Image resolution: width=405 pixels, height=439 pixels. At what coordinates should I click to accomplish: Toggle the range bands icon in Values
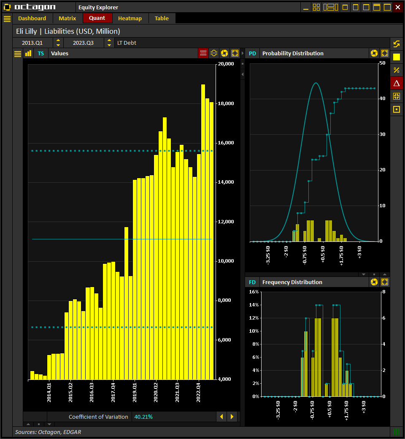pyautogui.click(x=214, y=53)
